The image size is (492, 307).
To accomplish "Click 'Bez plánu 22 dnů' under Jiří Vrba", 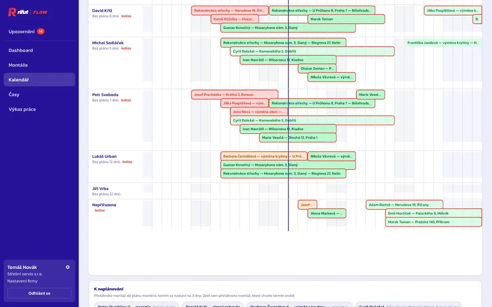I will click(106, 194).
